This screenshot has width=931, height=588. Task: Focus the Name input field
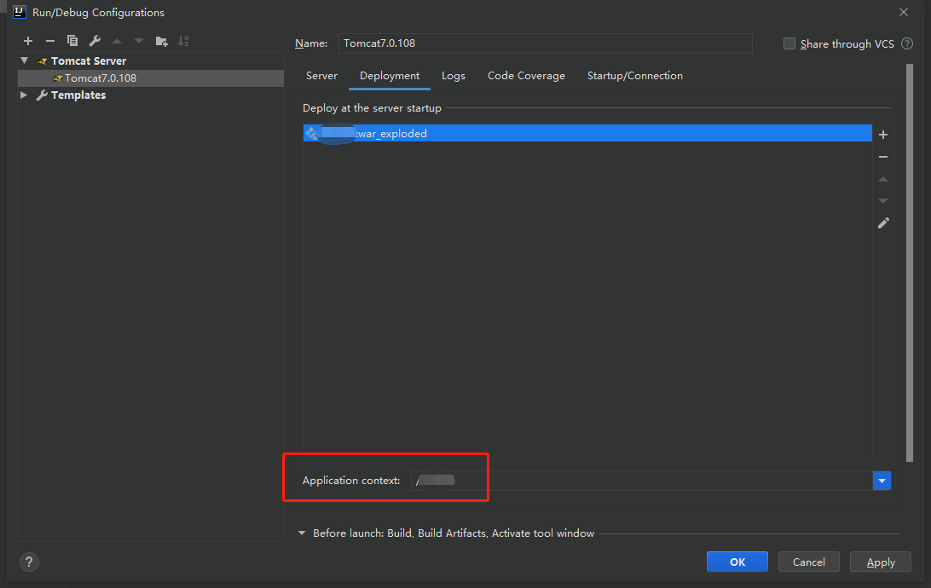pos(545,43)
